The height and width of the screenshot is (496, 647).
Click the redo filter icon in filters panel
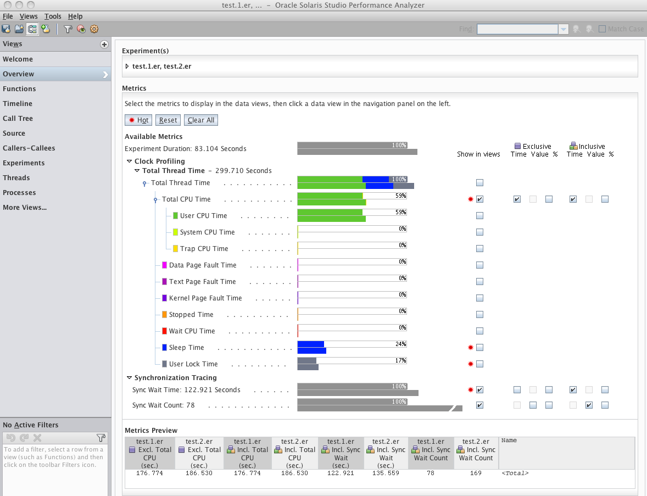point(24,438)
